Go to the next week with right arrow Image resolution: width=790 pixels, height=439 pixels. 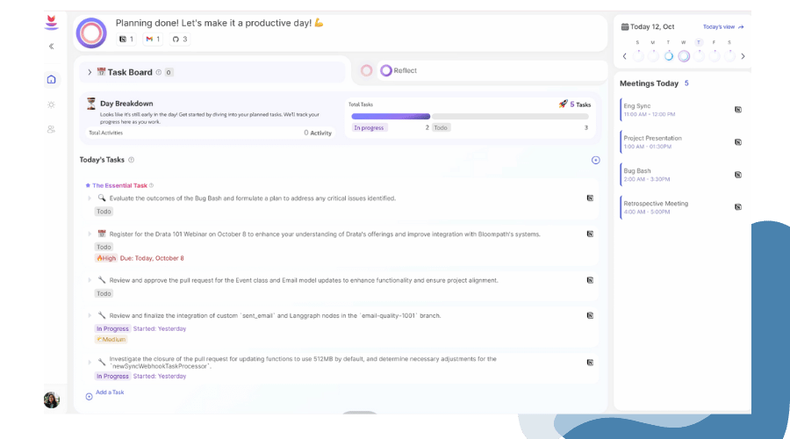(x=743, y=56)
